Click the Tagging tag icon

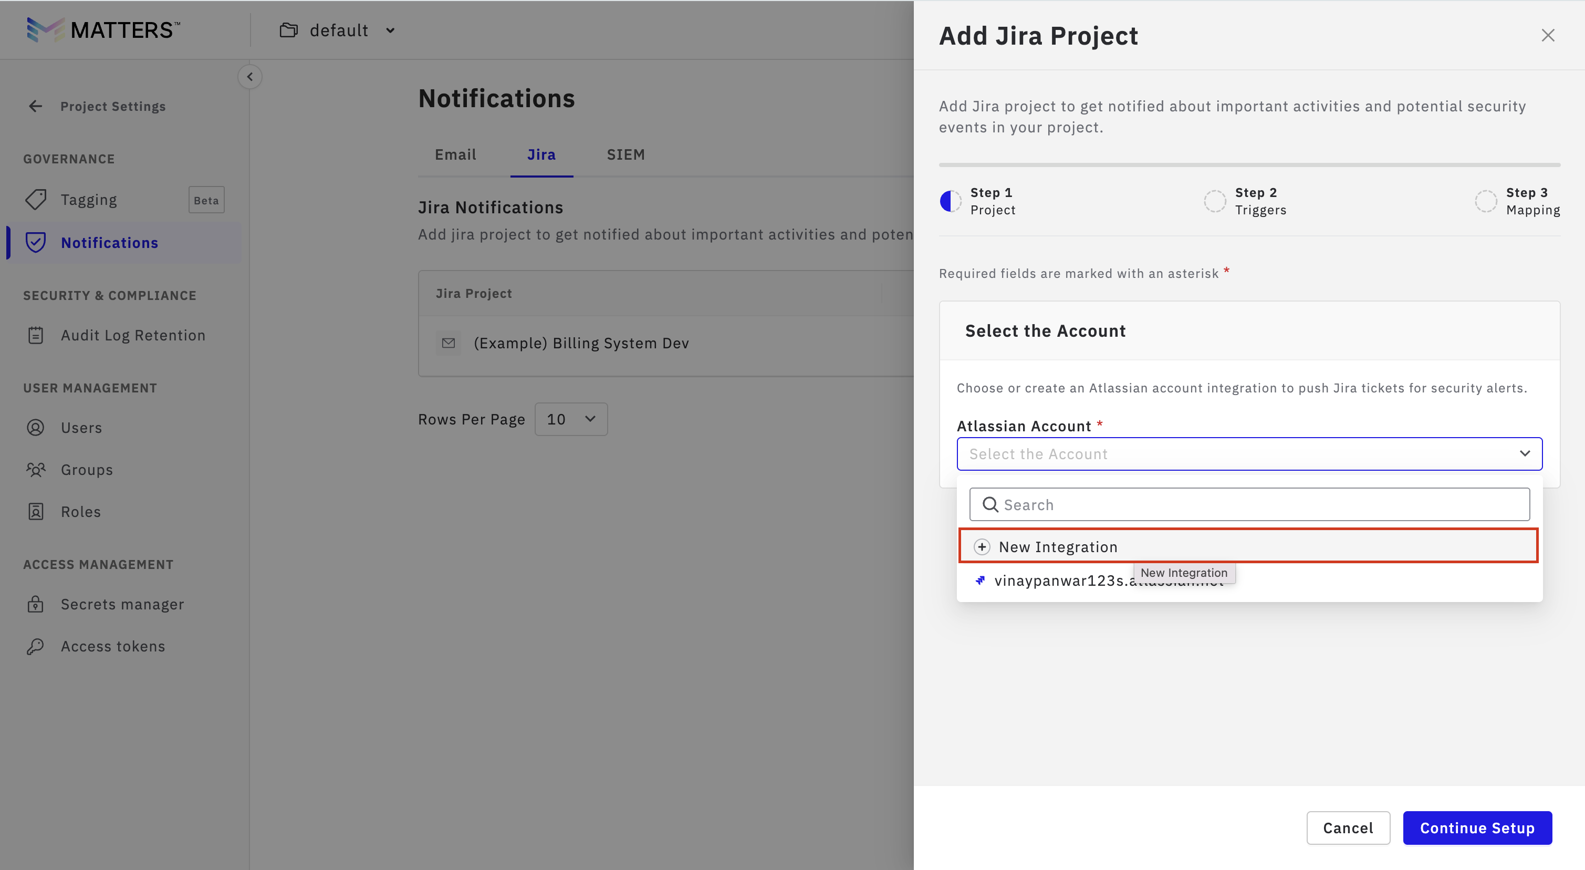[x=36, y=200]
